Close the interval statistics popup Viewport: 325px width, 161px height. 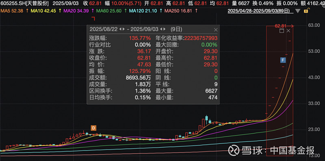pos(216,30)
